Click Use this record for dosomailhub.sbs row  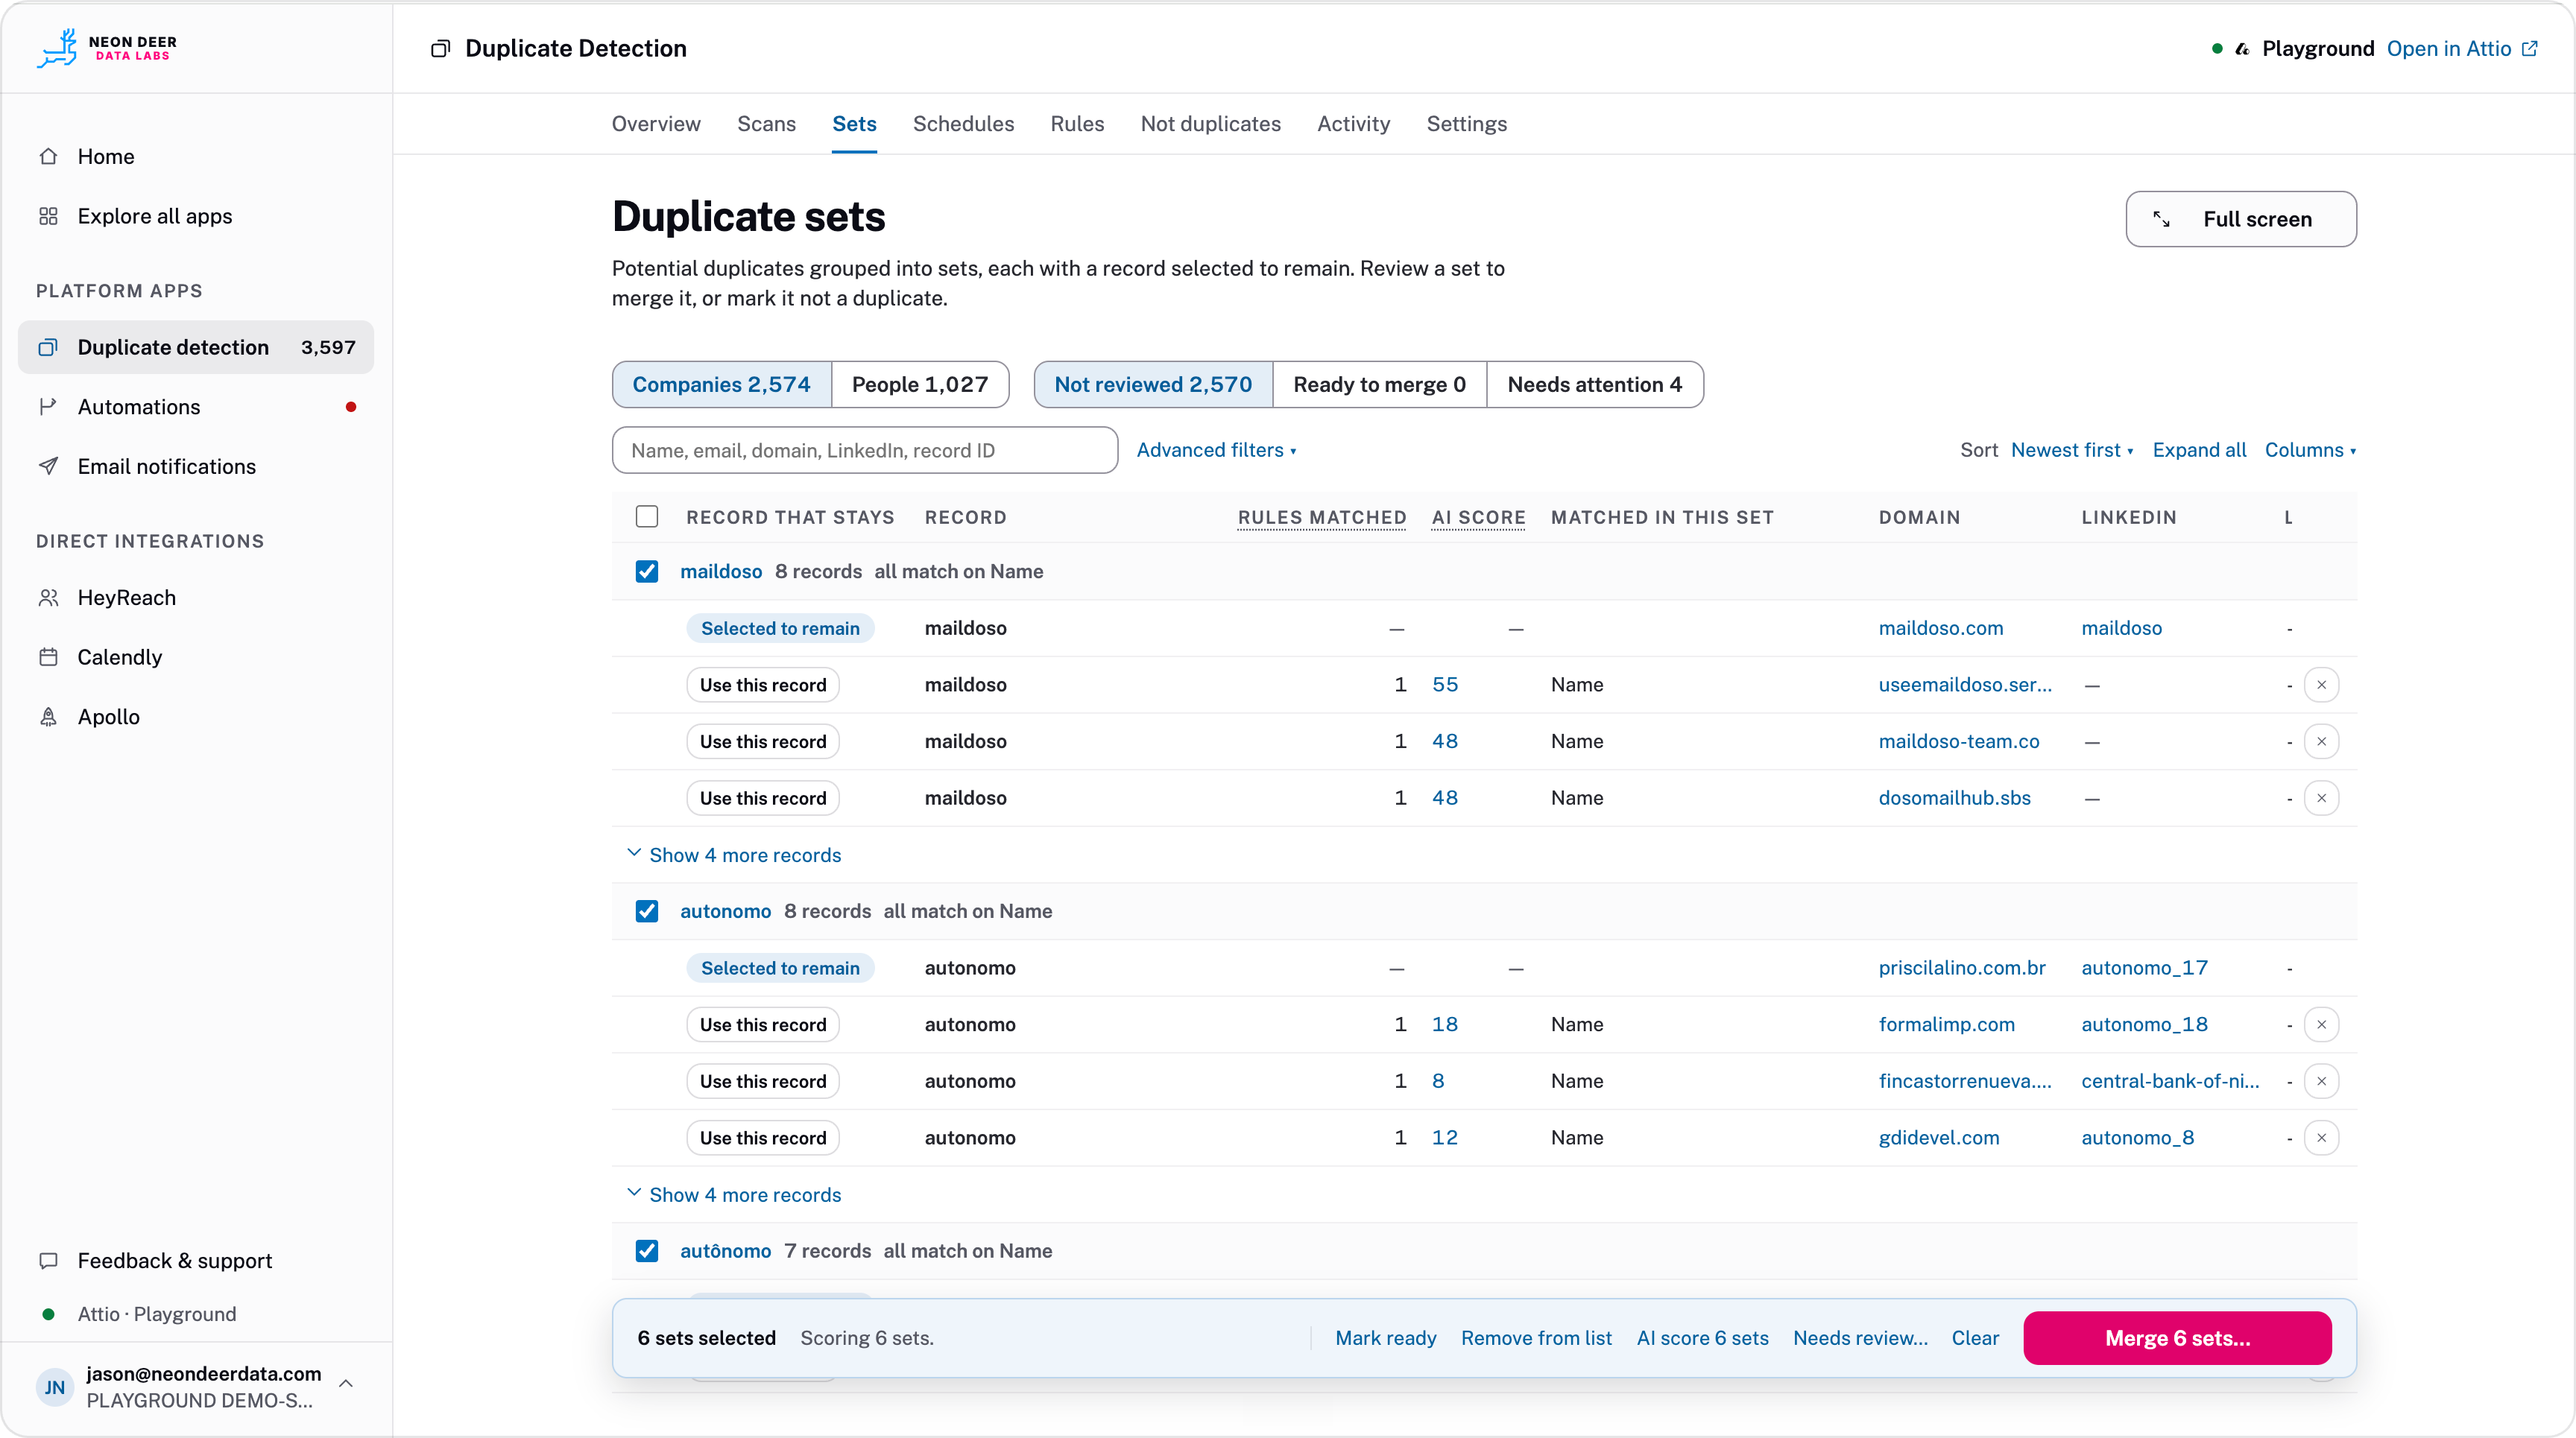[x=763, y=799]
